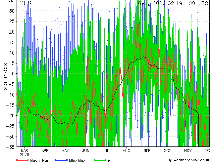This screenshot has width=210, height=162.
Task: Click the blue Min/Max legend swatch
Action: tap(61, 160)
